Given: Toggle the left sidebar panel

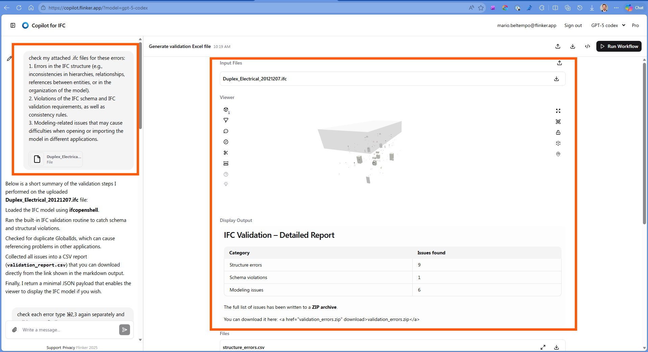Looking at the screenshot, I should 13,25.
